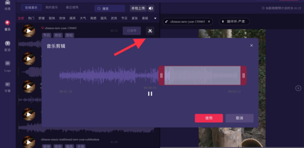Click the 国风 tag on the last track
The image size is (304, 148).
click(69, 146)
